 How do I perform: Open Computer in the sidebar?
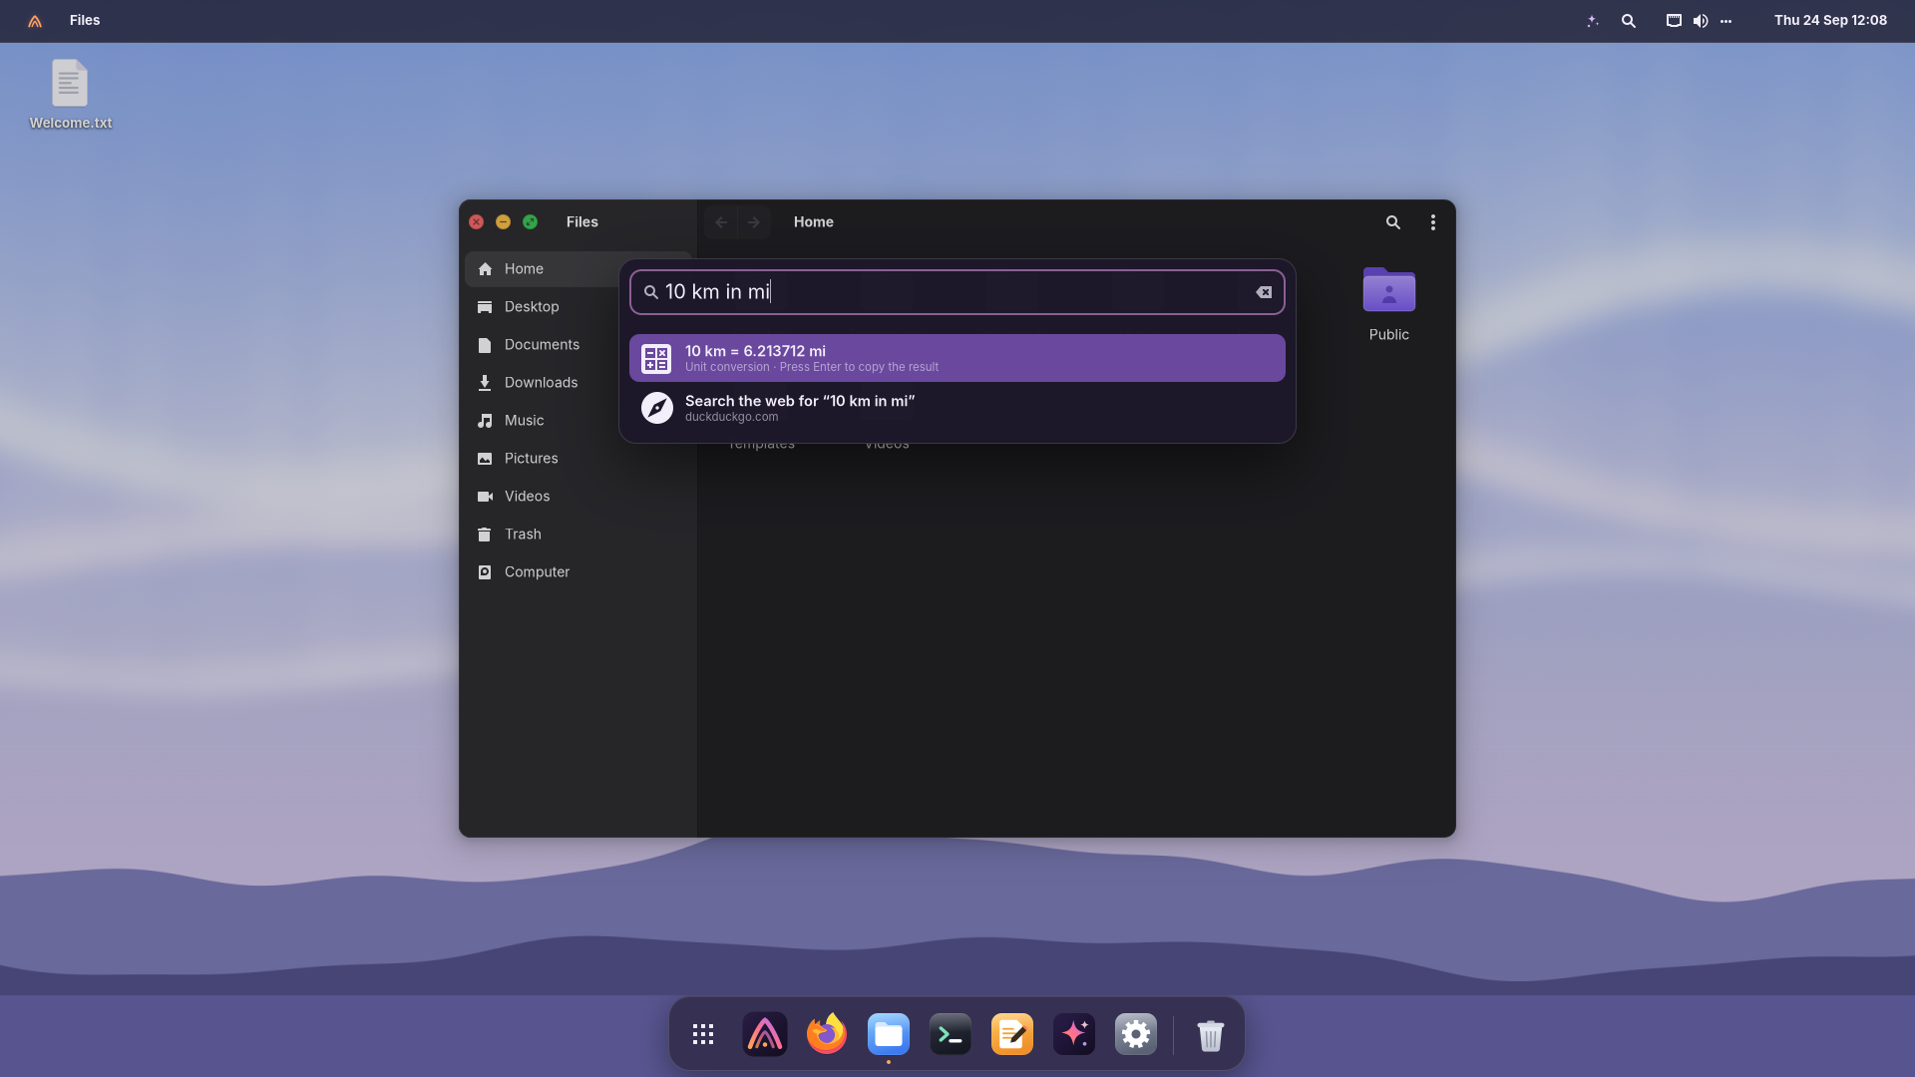coord(577,572)
